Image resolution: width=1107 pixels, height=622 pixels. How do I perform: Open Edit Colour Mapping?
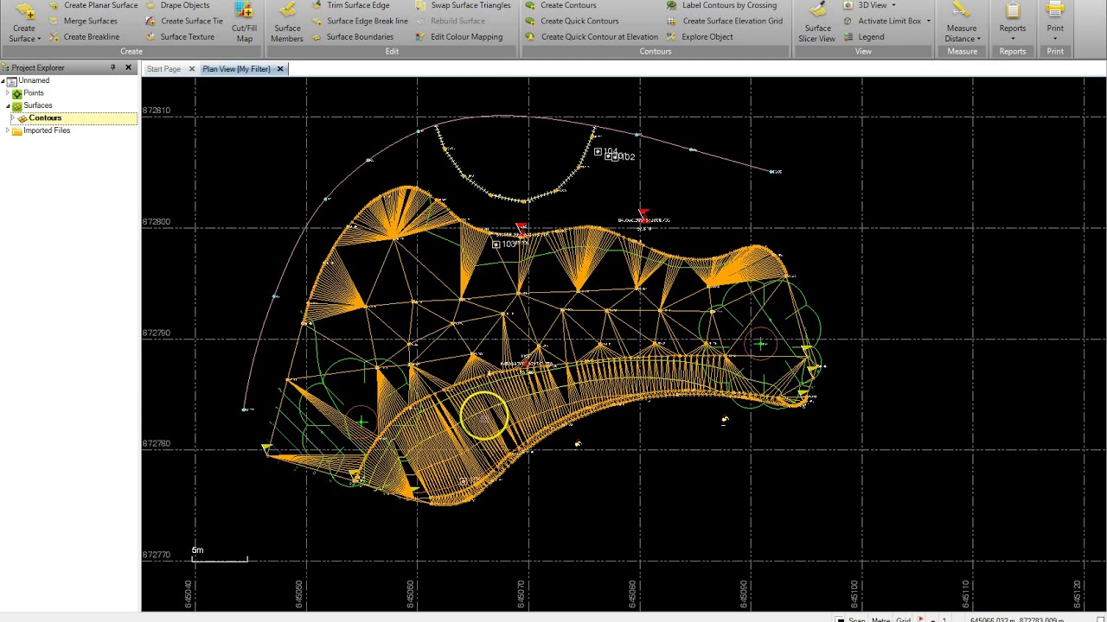point(458,37)
